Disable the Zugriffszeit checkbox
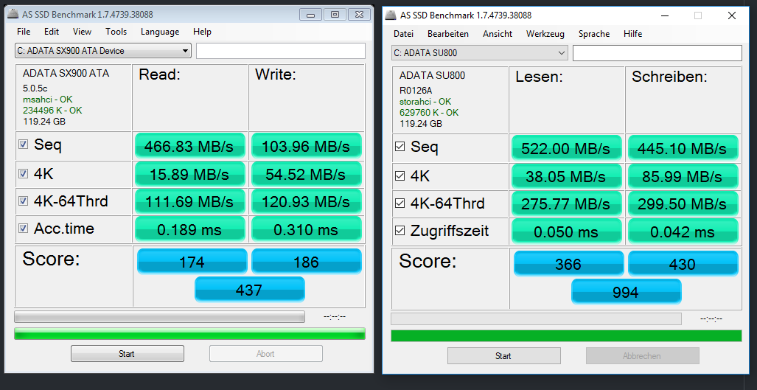 [x=400, y=231]
